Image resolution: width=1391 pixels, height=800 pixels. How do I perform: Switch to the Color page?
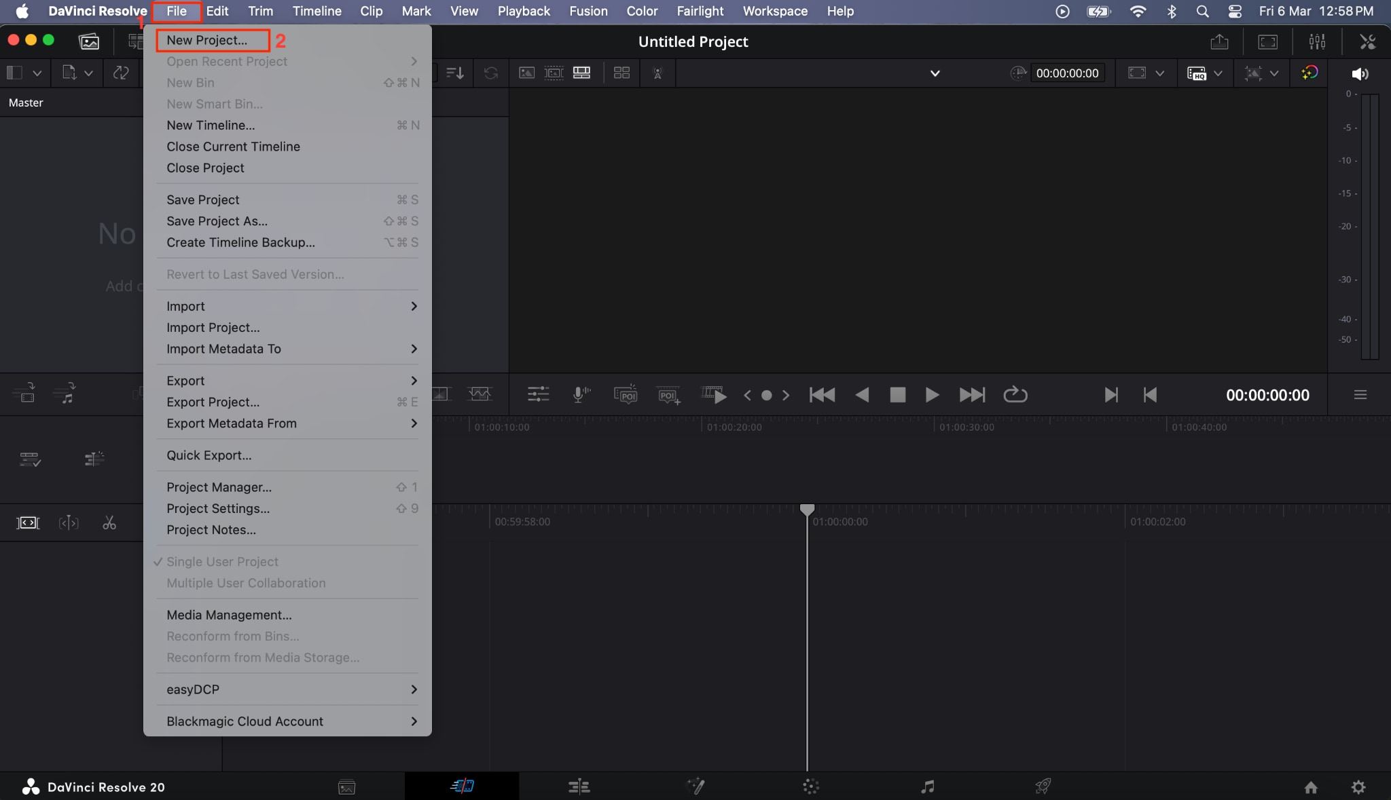[810, 786]
